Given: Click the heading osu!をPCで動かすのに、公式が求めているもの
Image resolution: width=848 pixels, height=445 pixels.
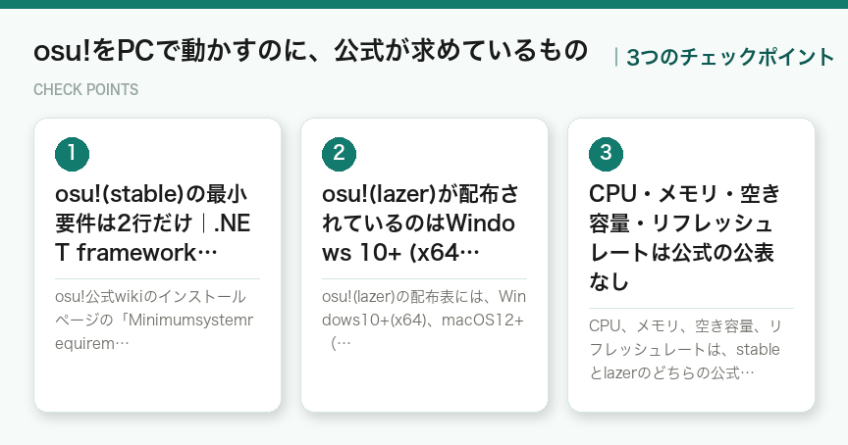Looking at the screenshot, I should pos(310,51).
